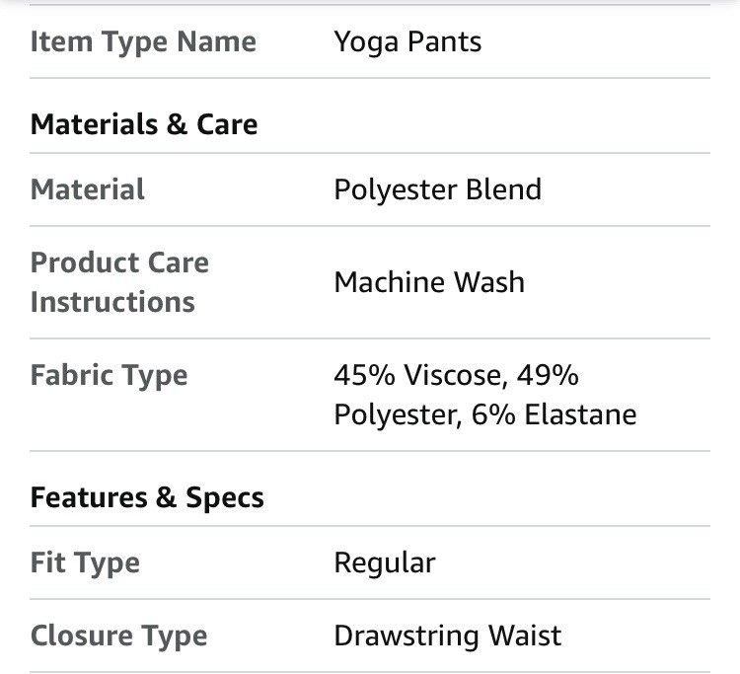
Task: Select the Polyester Blend value
Action: pos(437,189)
